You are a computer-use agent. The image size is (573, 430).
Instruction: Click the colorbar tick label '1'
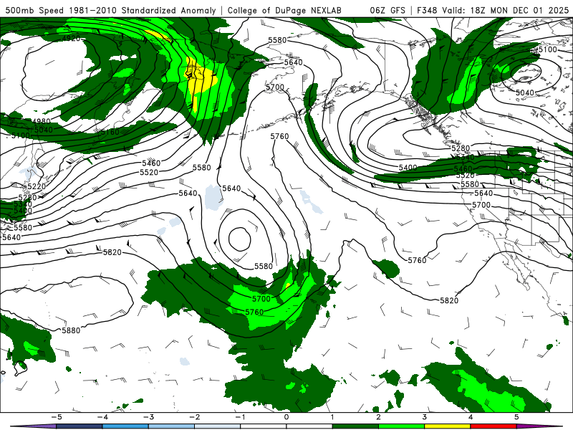pos(332,417)
